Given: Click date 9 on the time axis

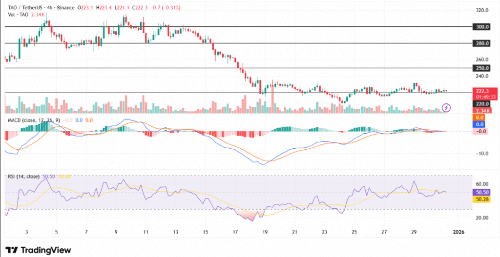Looking at the screenshot, I should point(116,232).
